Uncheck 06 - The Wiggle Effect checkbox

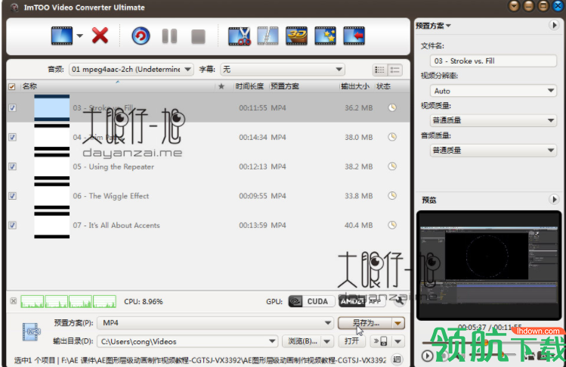pyautogui.click(x=12, y=196)
